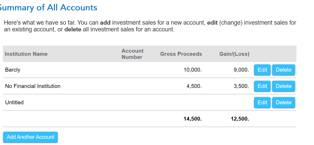Delete the No Financial Institution account
Viewport: 314px width, 145px height.
(x=283, y=86)
